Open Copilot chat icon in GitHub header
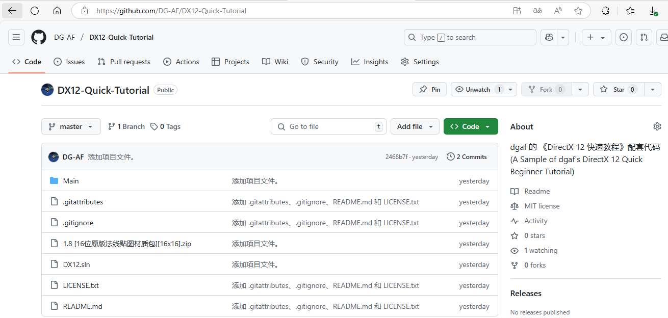The image size is (668, 318). point(549,37)
